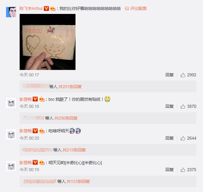Viewport: 203px width, 192px height.
Task: Click the member badge beside 彭昱畅 at 00:20
Action: [42, 131]
